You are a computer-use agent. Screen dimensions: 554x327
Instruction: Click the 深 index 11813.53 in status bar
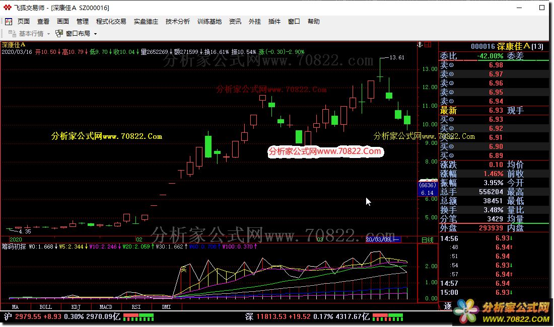271,317
